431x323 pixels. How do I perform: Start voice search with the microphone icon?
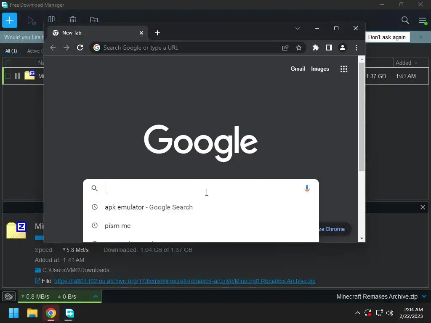click(307, 188)
